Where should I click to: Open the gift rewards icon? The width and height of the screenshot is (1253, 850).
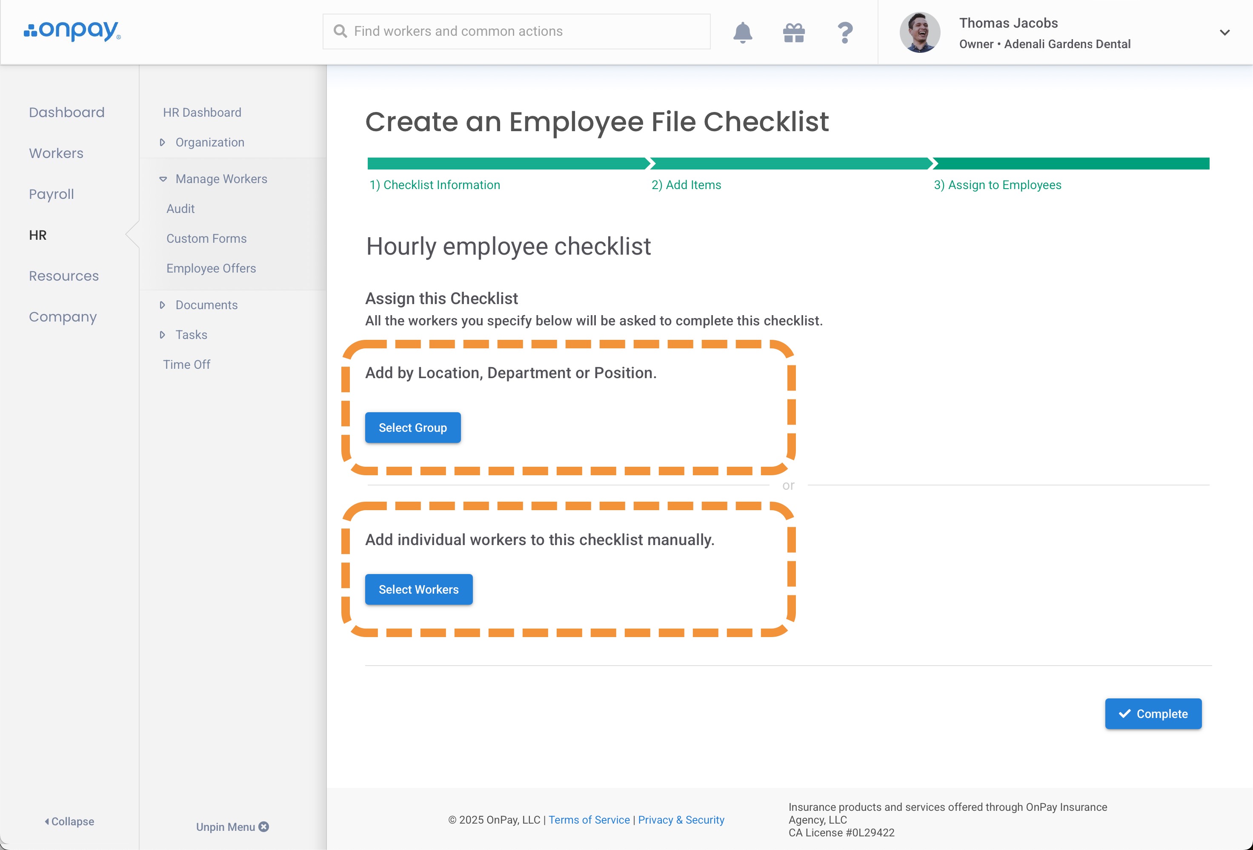pos(794,32)
